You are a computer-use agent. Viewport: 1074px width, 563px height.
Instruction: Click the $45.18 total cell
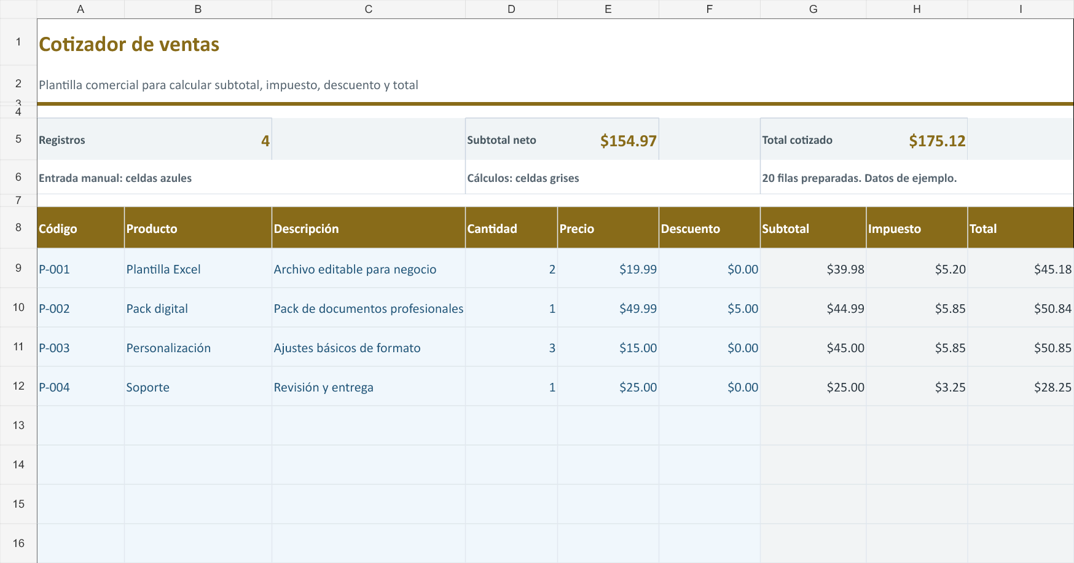(x=1021, y=269)
